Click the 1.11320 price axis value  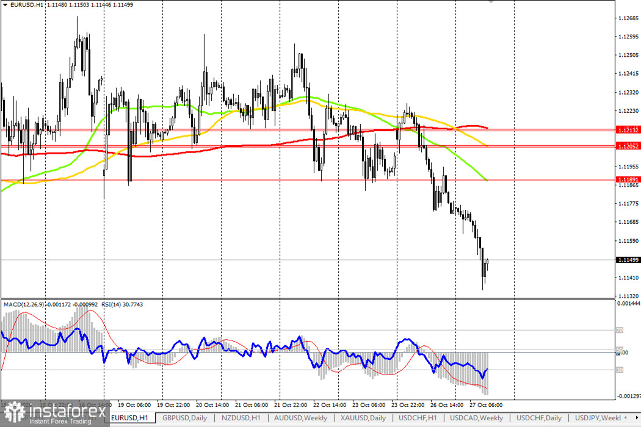click(x=628, y=296)
